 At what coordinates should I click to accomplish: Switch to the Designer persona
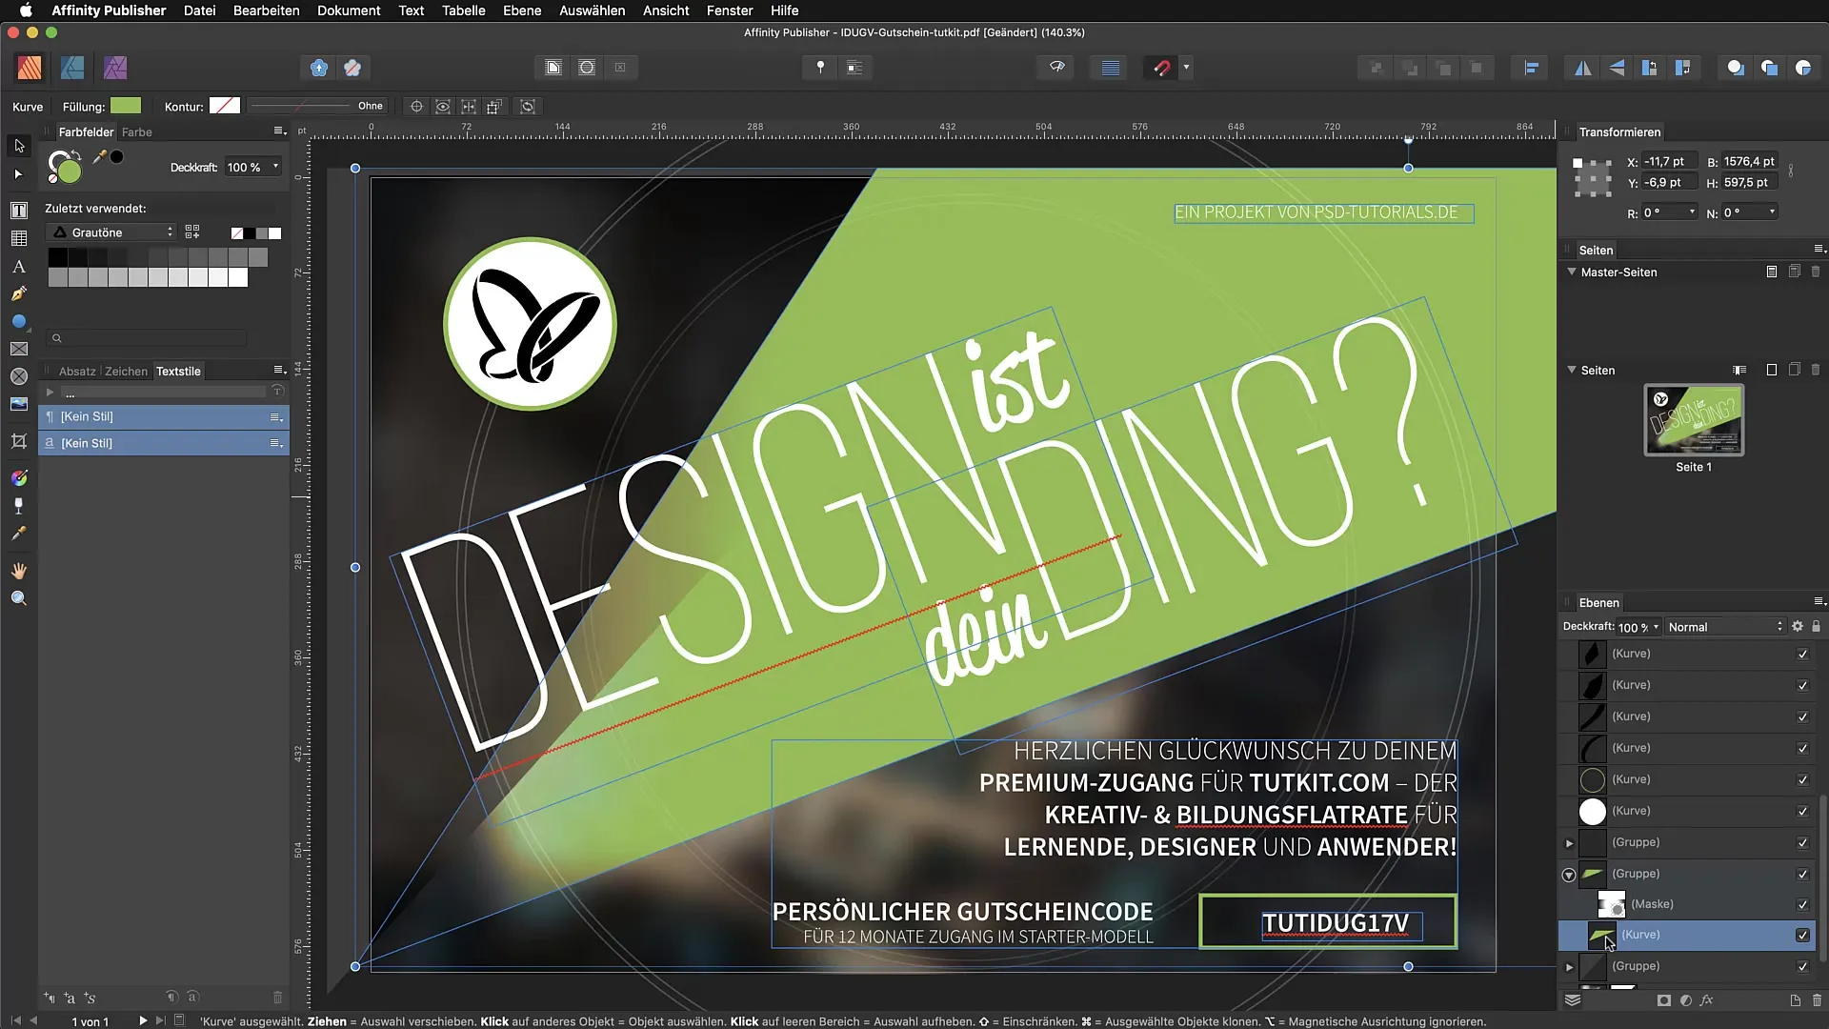click(72, 68)
